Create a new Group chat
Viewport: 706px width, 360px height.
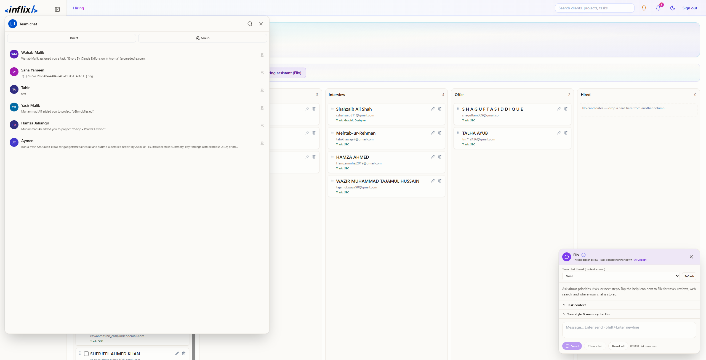203,38
